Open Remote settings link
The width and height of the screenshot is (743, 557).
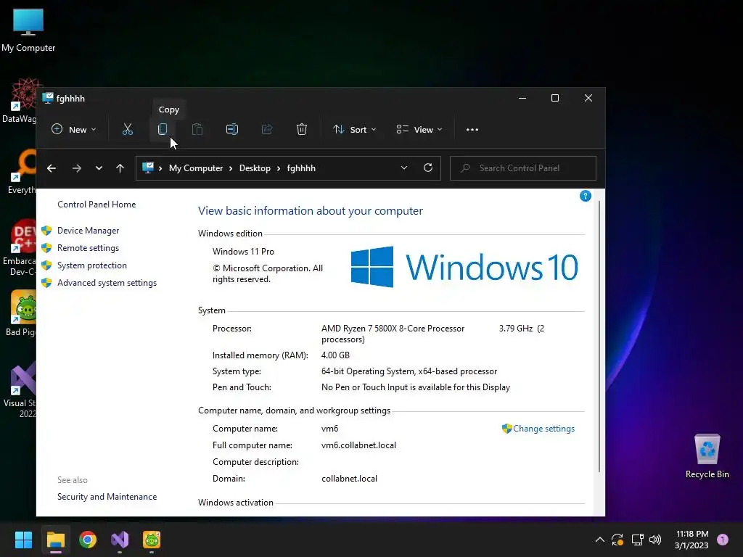pos(88,248)
